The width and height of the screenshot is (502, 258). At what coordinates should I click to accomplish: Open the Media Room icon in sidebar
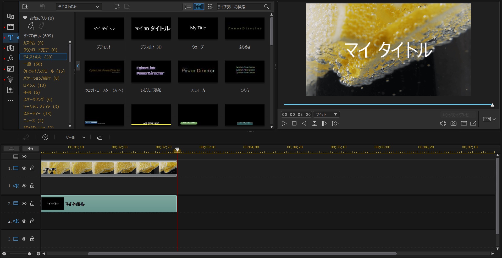(x=10, y=17)
